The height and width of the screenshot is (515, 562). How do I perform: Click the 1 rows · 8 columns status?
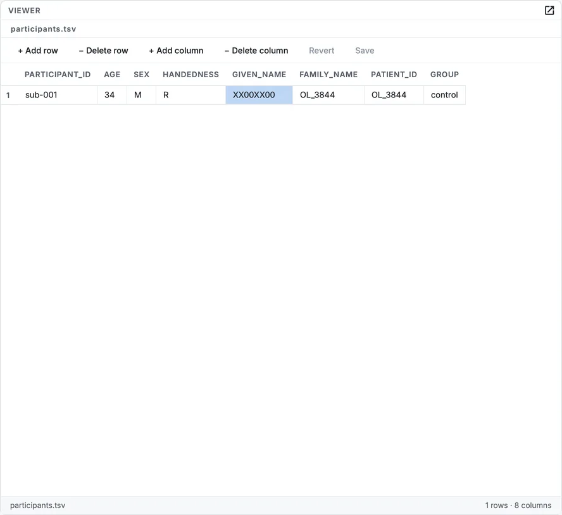pos(518,506)
